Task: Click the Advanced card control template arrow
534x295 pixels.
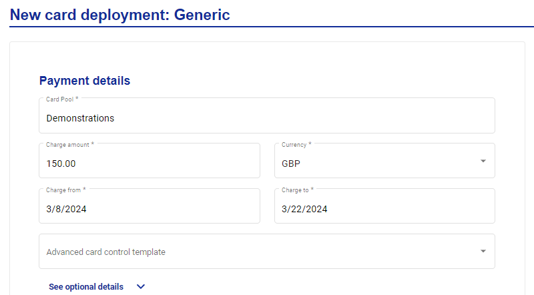Action: (483, 251)
